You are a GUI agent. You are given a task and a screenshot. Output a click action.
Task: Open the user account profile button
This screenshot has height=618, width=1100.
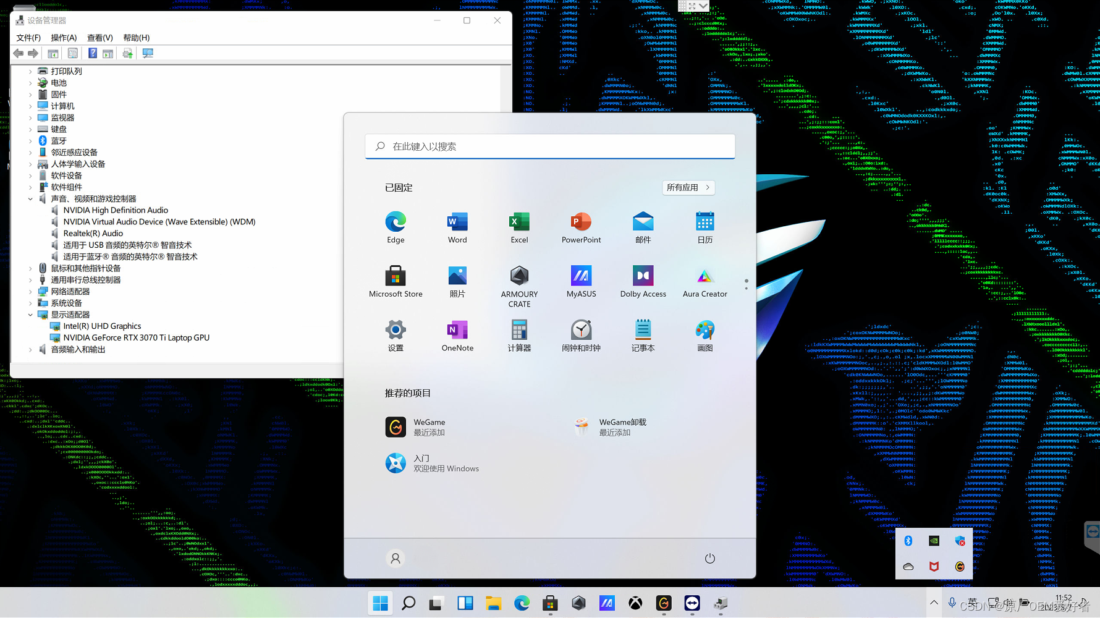[396, 559]
